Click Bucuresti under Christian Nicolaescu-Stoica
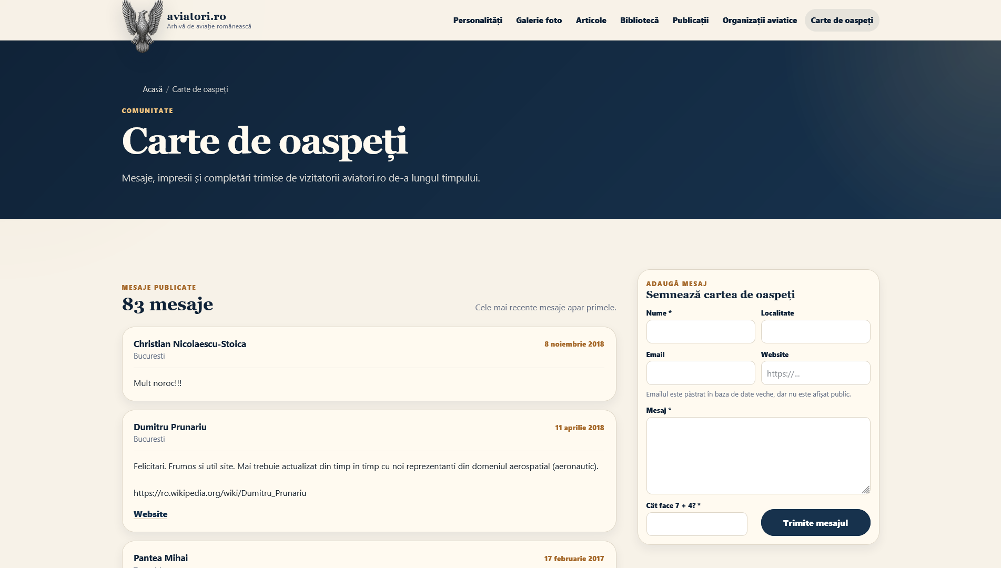Screen dimensions: 1001x568 coord(149,356)
